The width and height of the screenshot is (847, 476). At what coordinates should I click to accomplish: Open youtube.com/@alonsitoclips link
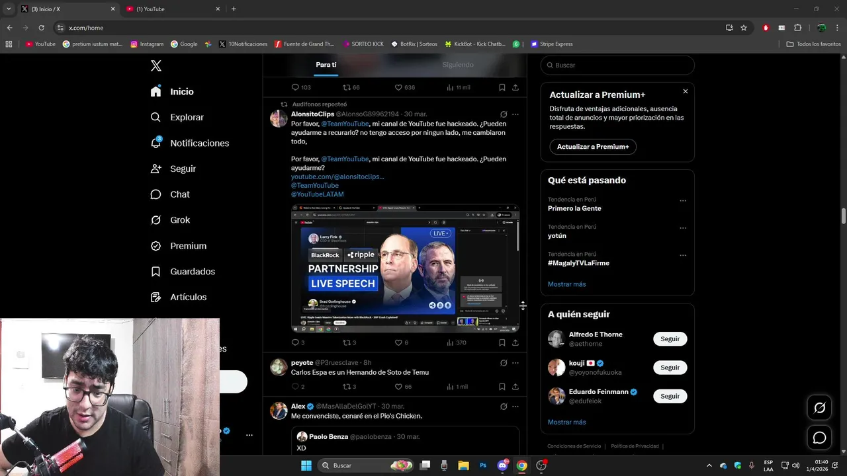pyautogui.click(x=337, y=177)
